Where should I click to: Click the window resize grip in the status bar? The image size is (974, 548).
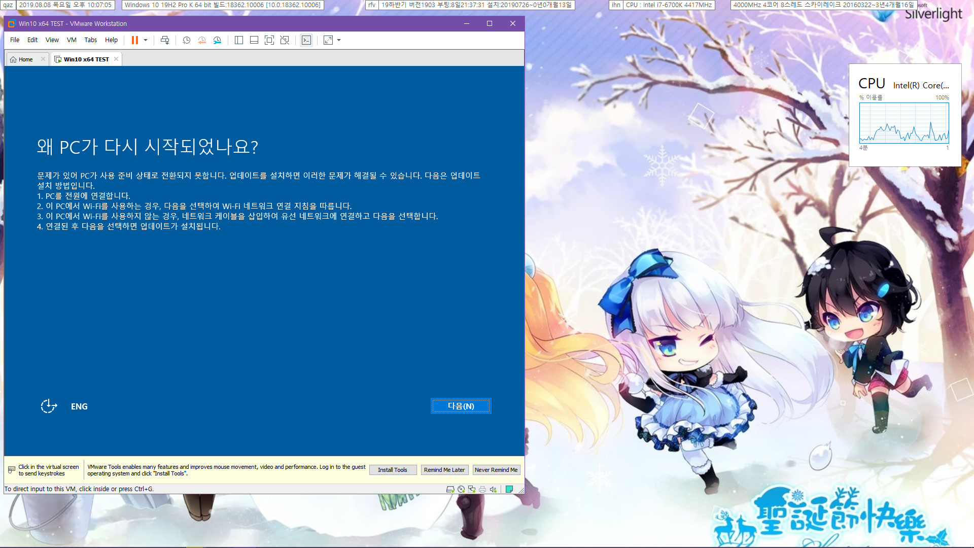click(x=520, y=490)
